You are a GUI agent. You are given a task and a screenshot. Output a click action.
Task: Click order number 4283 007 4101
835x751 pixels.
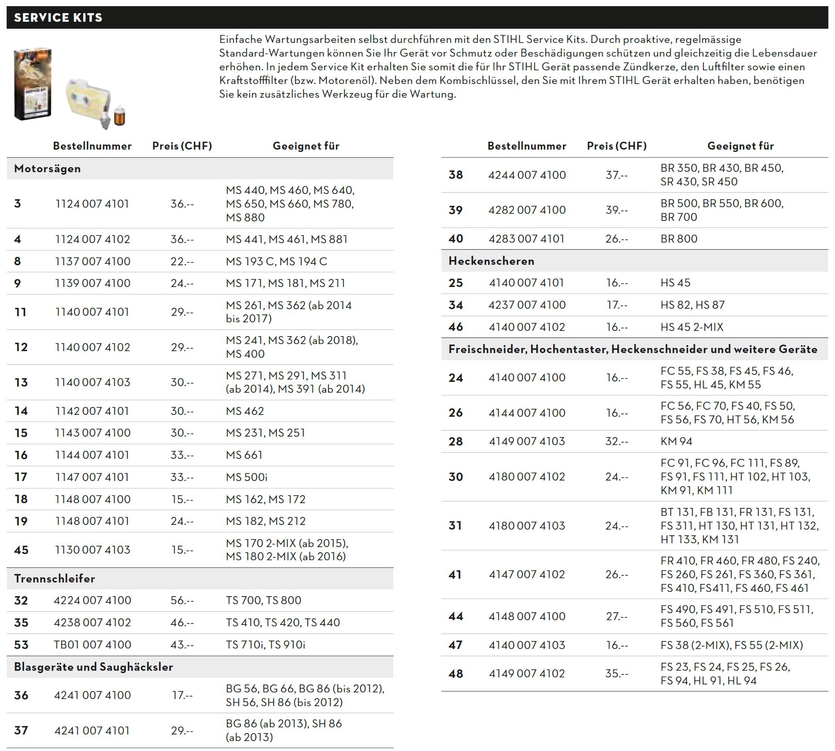coord(526,239)
